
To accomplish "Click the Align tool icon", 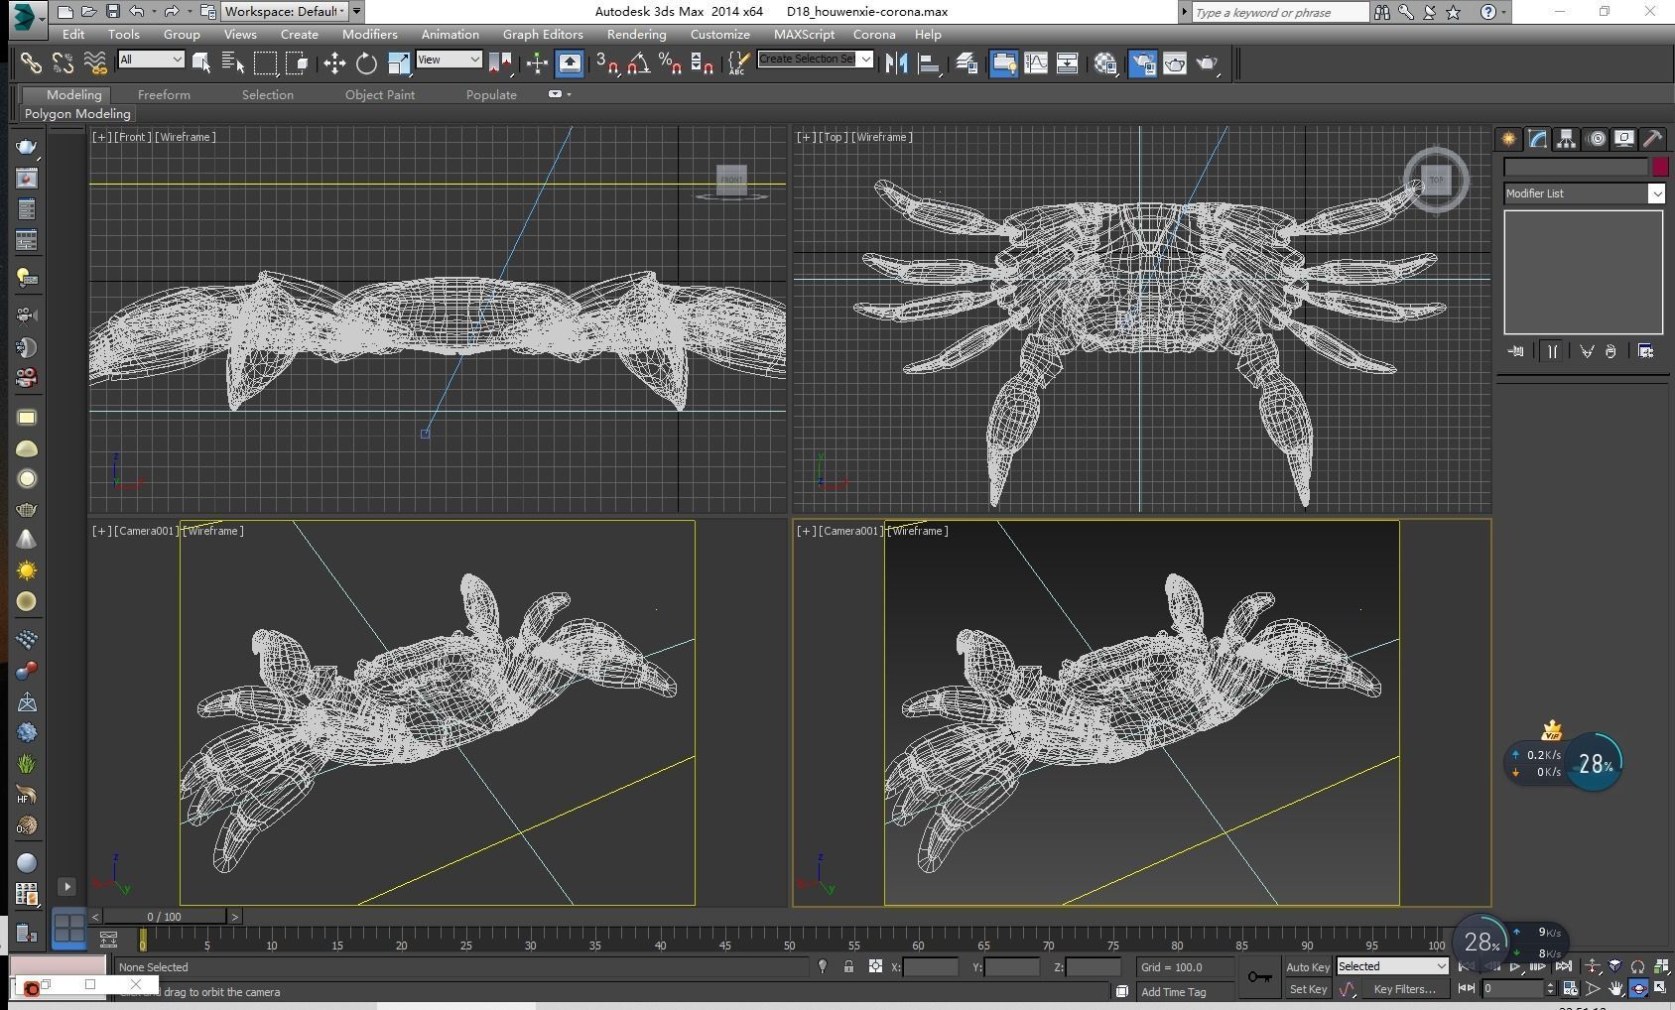I will point(929,63).
